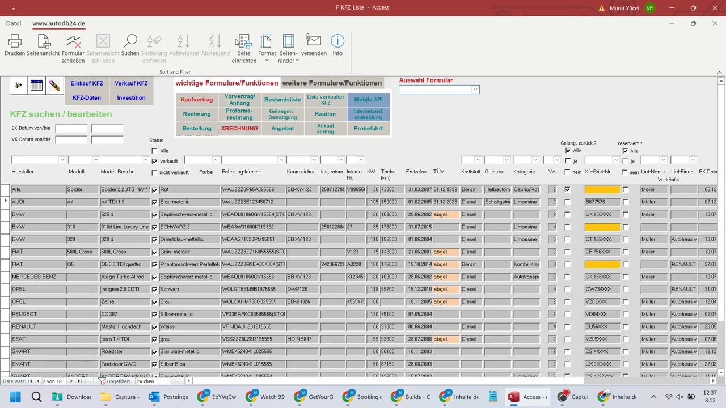
Task: Go to next record in navigator
Action: tap(71, 381)
